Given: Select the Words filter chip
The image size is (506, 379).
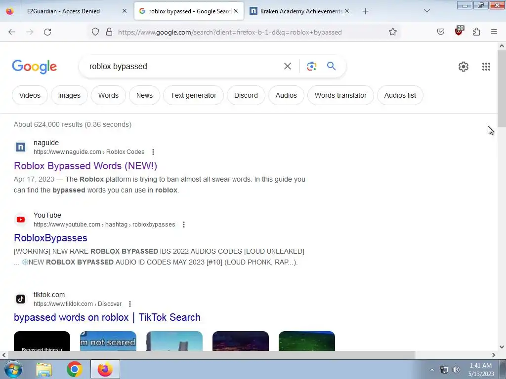Looking at the screenshot, I should point(108,95).
